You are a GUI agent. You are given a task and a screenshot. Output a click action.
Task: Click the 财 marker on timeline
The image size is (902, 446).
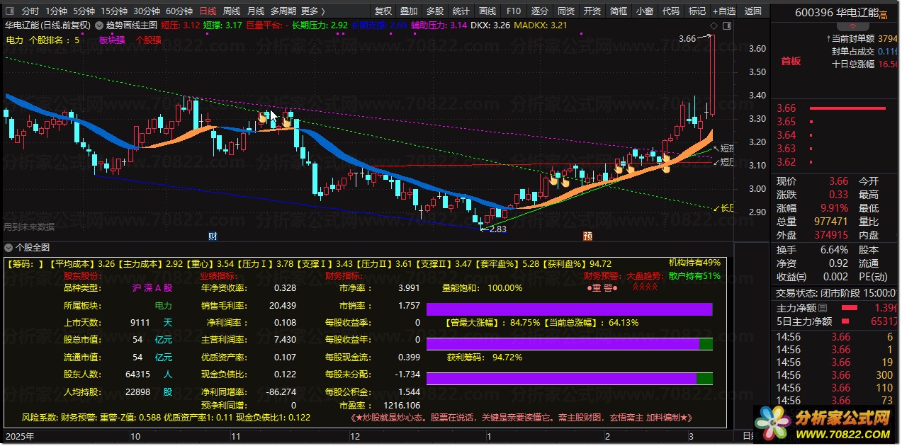[213, 235]
